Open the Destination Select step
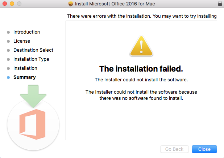The width and height of the screenshot is (224, 158). (x=33, y=50)
